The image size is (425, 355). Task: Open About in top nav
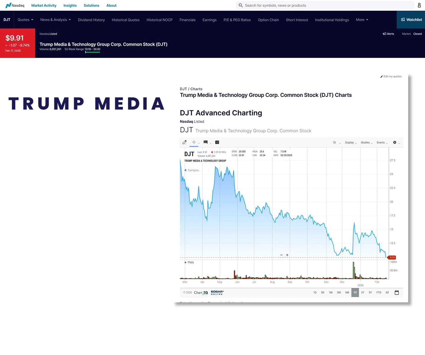click(x=111, y=5)
